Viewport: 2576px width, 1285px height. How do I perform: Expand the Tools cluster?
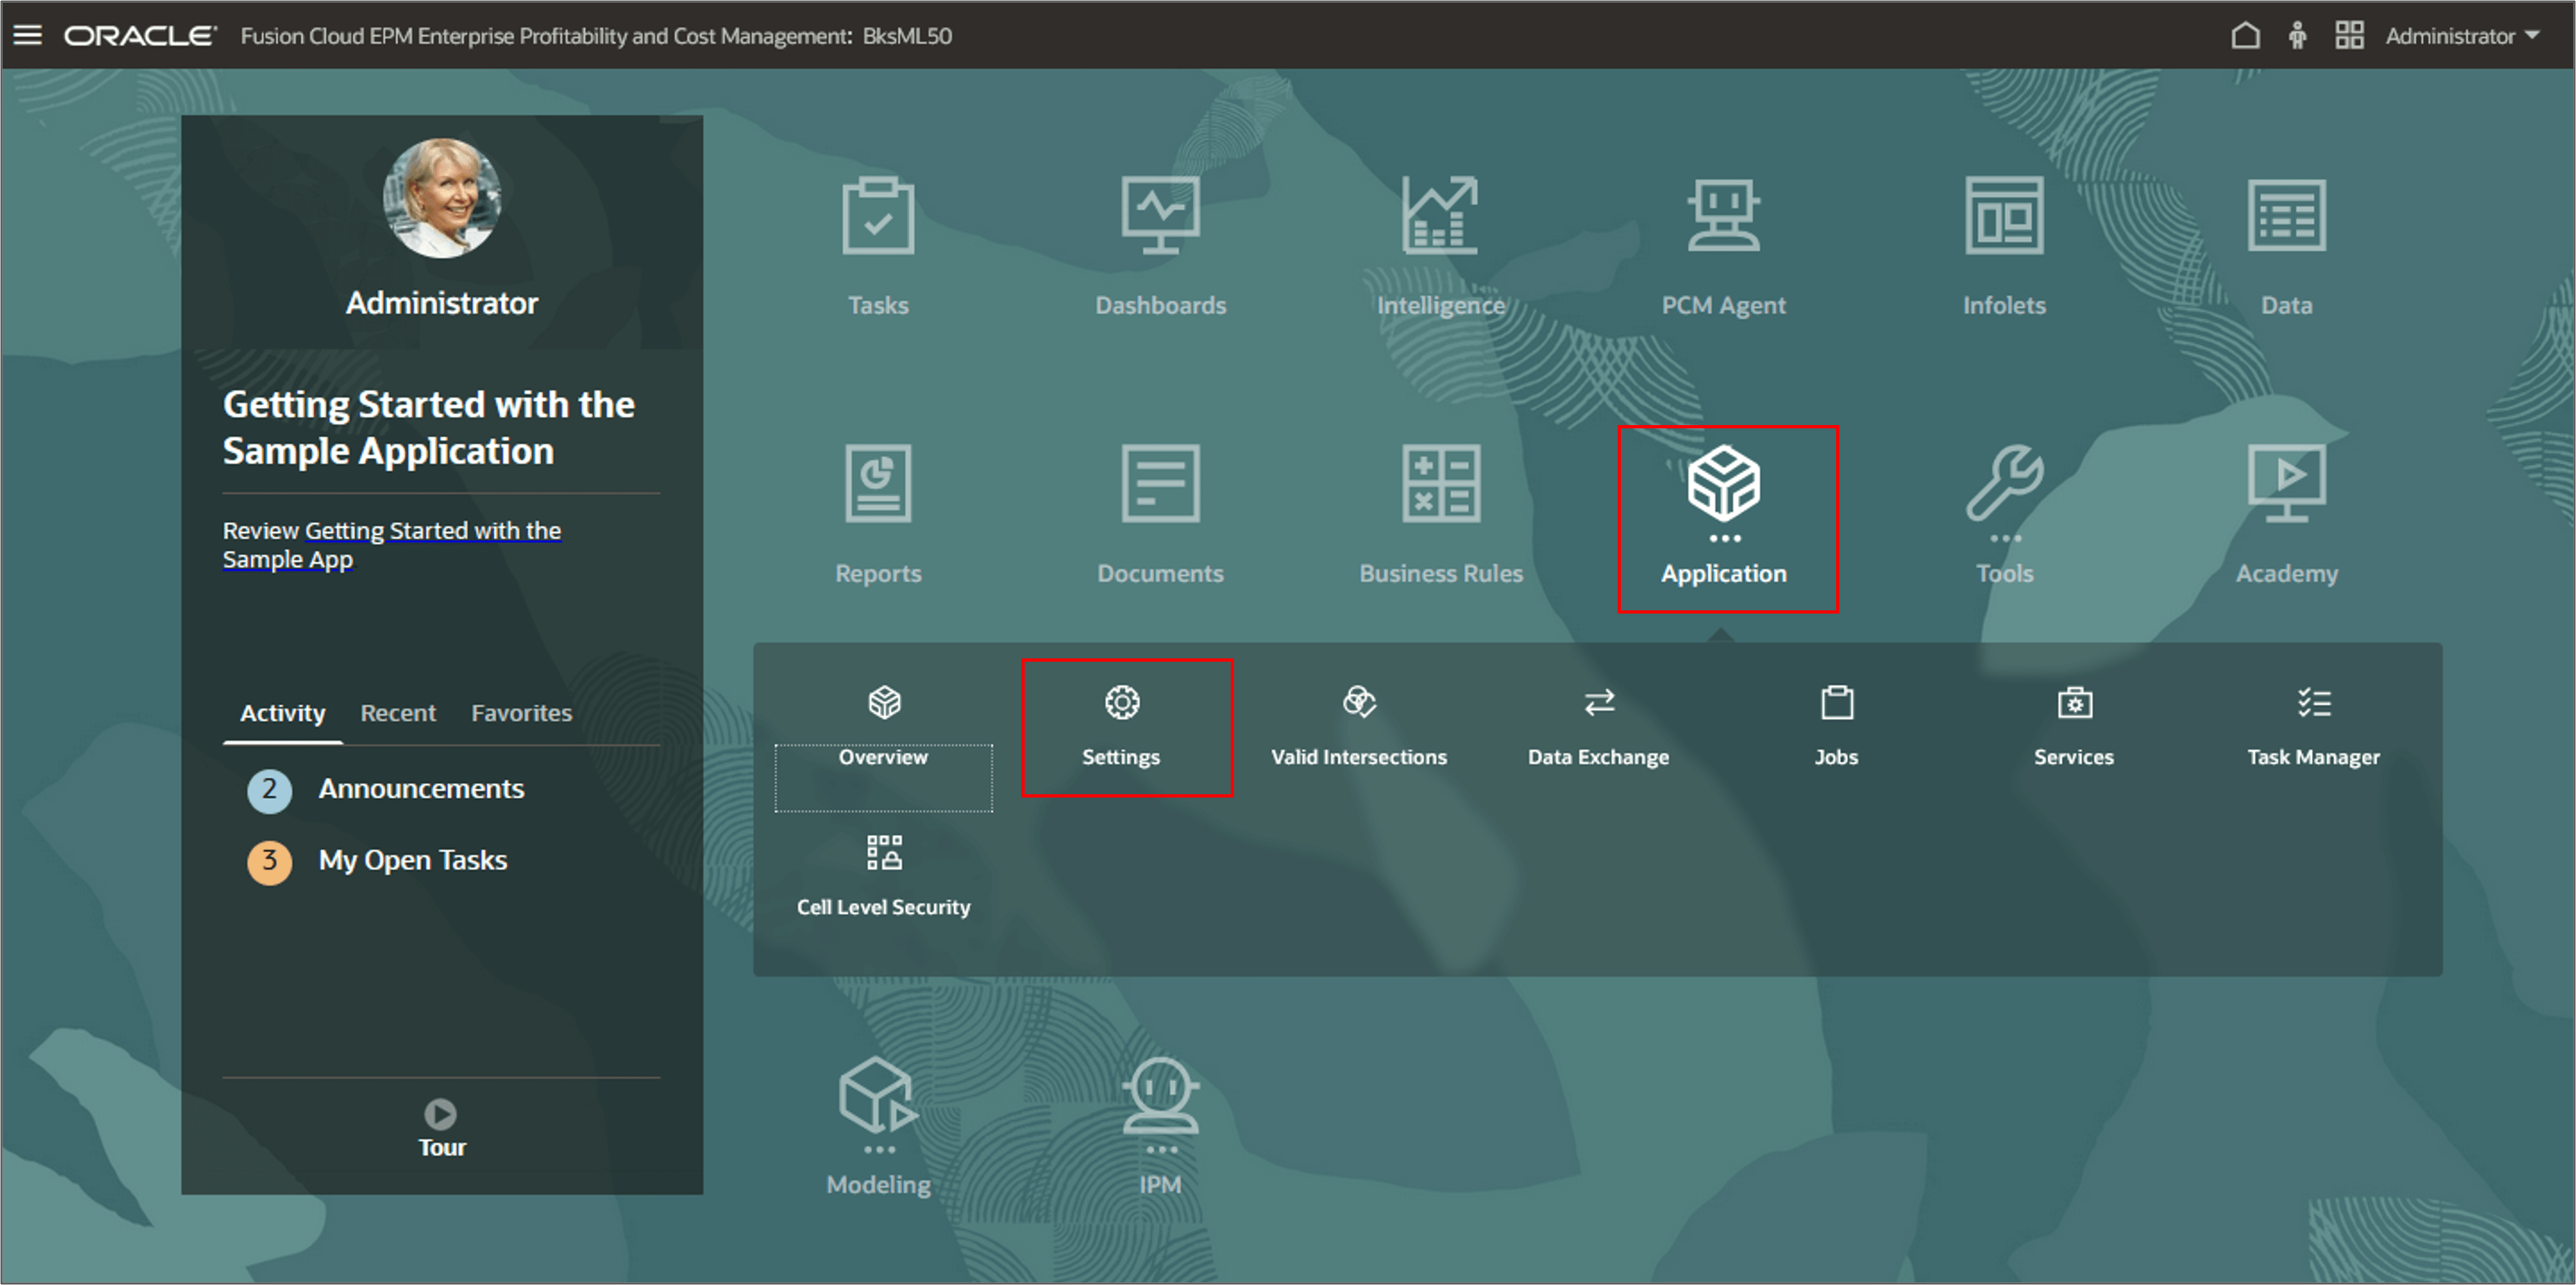[2004, 485]
